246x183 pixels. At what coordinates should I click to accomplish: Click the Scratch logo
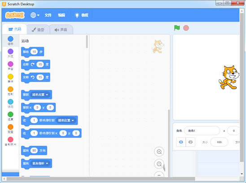[x=15, y=15]
